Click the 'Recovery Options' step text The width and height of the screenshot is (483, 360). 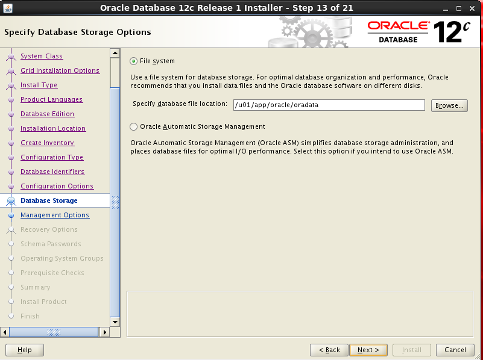click(49, 229)
